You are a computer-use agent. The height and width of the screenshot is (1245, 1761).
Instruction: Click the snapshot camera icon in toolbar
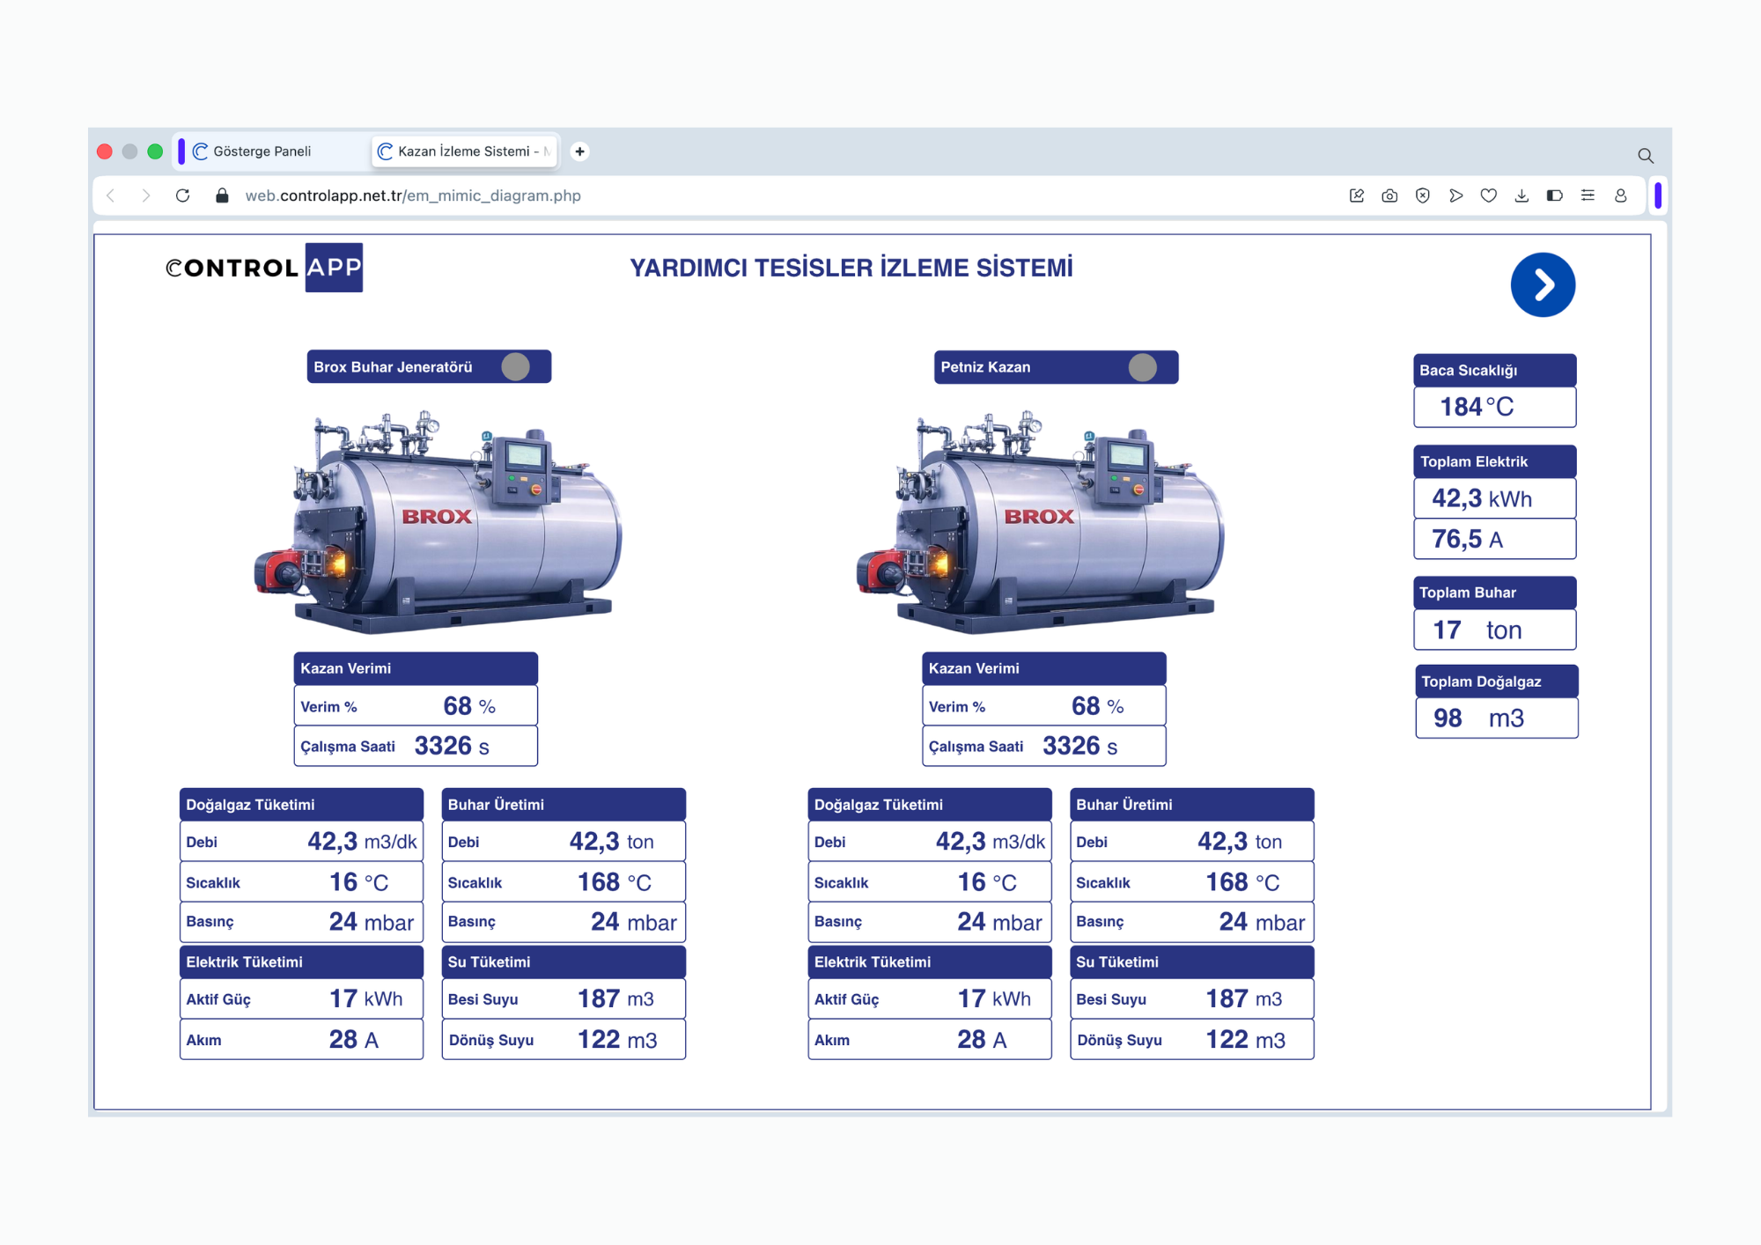(1389, 195)
